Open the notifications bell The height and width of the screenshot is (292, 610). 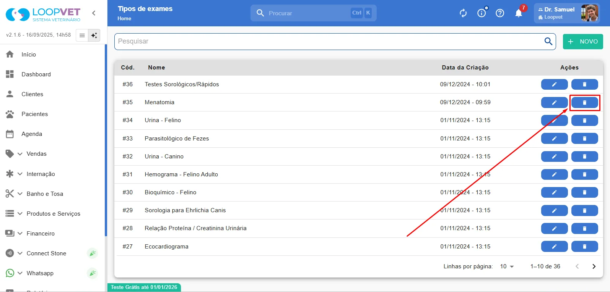click(x=519, y=13)
